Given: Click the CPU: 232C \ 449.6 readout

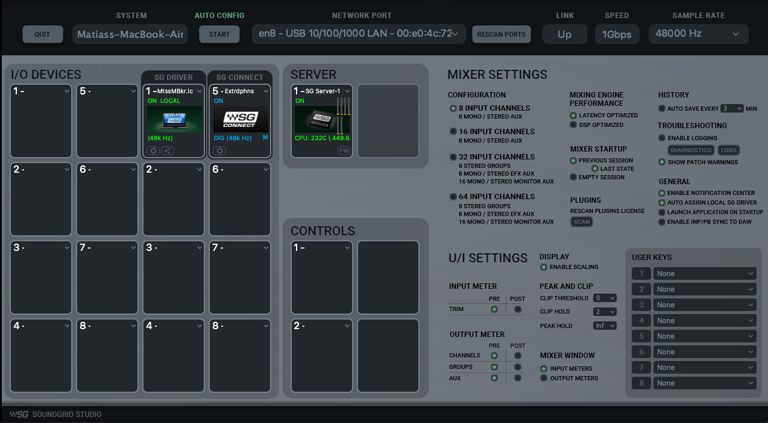Looking at the screenshot, I should (322, 138).
